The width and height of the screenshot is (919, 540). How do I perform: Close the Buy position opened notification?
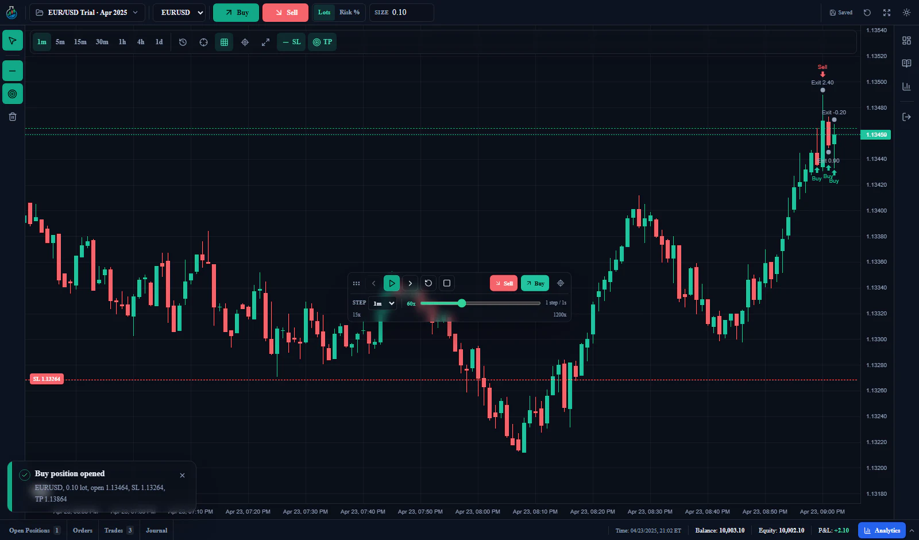click(183, 476)
